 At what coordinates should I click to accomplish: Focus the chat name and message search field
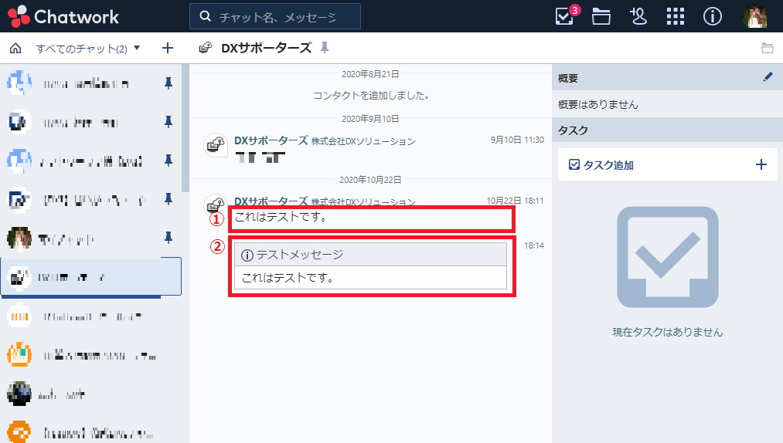point(275,16)
